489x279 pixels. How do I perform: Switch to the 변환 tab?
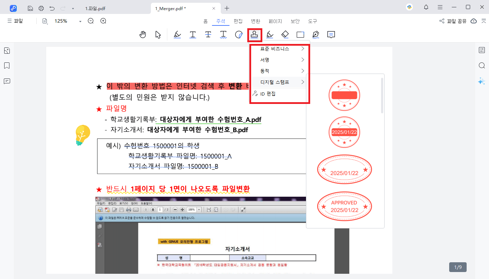click(x=256, y=21)
